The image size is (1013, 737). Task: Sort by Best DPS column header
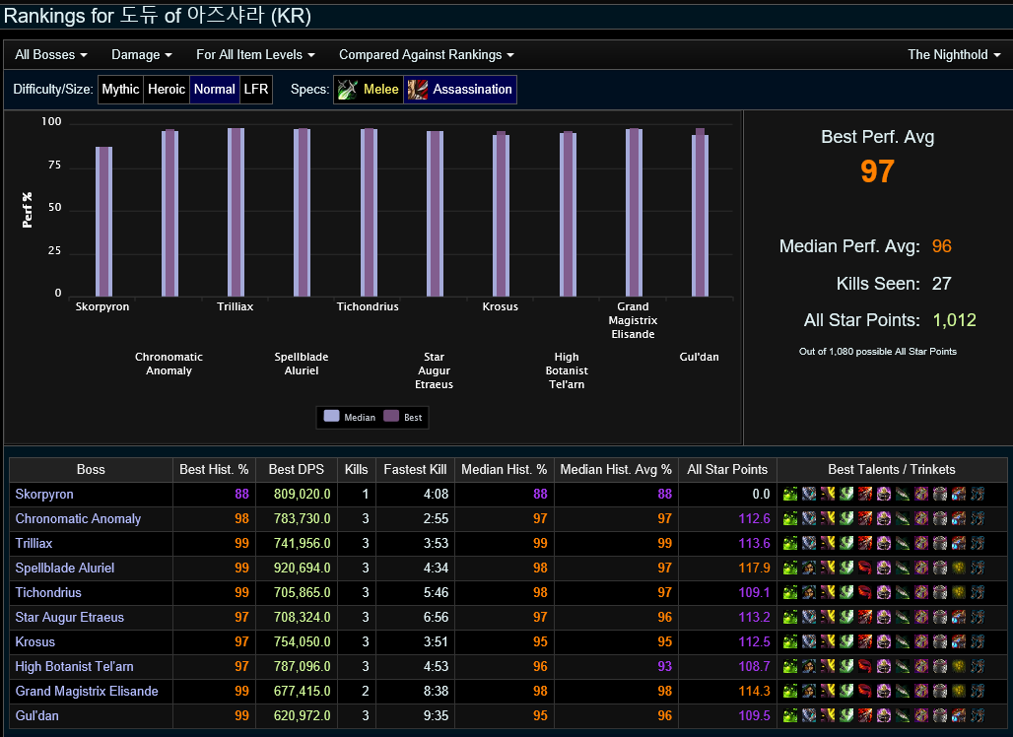pos(297,470)
